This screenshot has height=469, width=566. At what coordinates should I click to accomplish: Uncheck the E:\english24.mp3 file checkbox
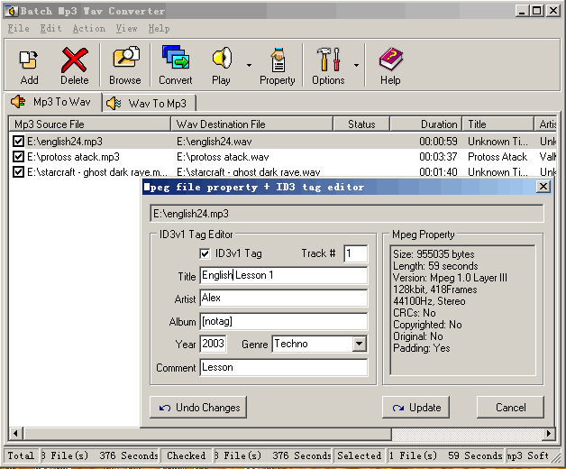(x=18, y=141)
